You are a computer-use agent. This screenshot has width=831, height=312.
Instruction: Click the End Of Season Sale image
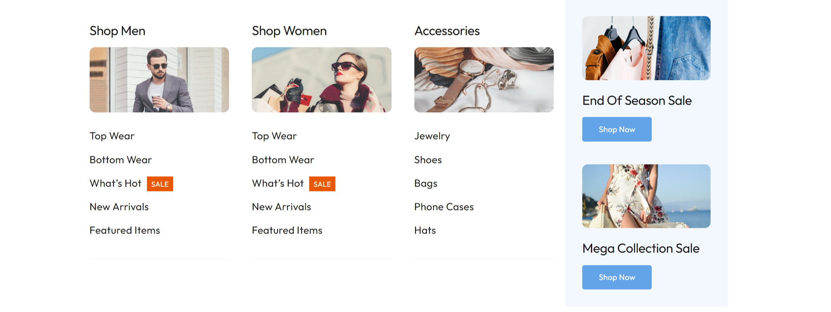coord(646,48)
